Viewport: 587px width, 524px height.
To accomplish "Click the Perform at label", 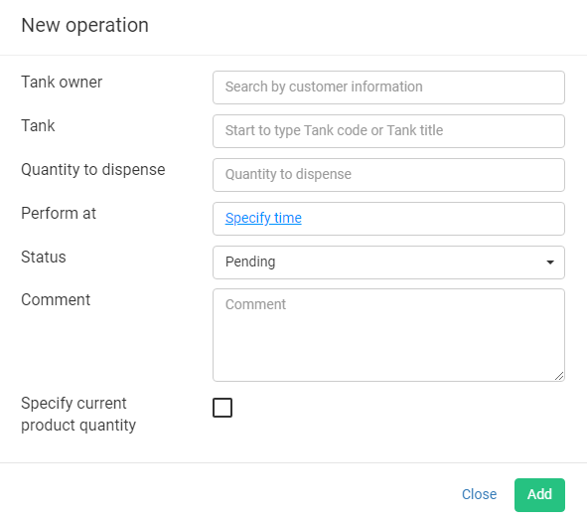I will (x=59, y=213).
